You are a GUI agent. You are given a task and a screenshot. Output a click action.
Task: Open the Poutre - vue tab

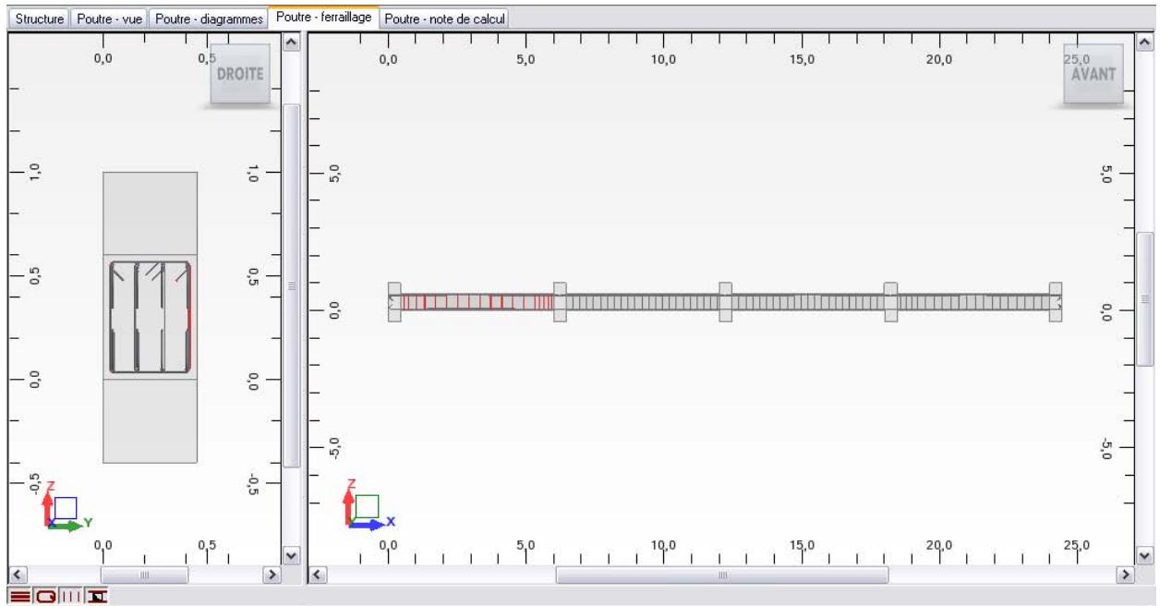pyautogui.click(x=110, y=19)
